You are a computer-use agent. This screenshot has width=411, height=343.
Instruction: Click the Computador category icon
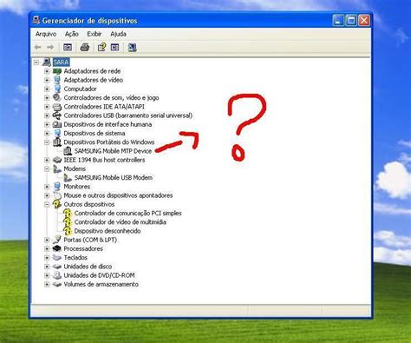coord(57,89)
